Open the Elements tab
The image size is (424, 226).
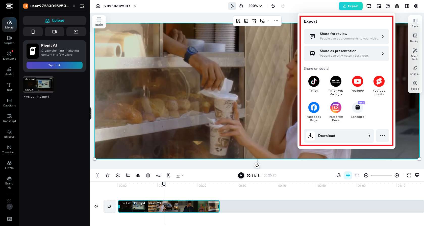click(x=9, y=56)
